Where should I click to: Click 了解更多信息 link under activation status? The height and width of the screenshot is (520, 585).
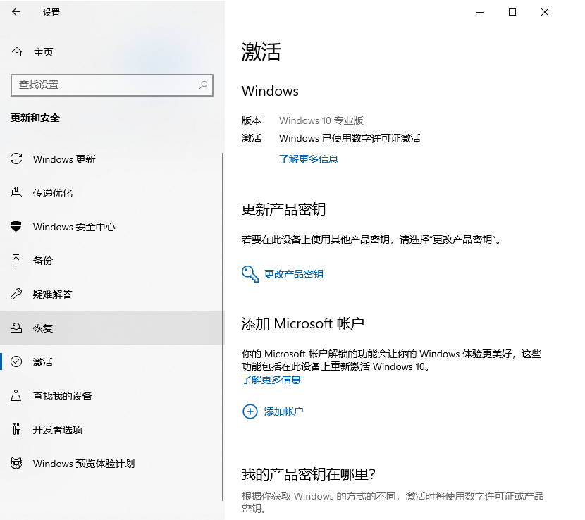click(x=309, y=159)
